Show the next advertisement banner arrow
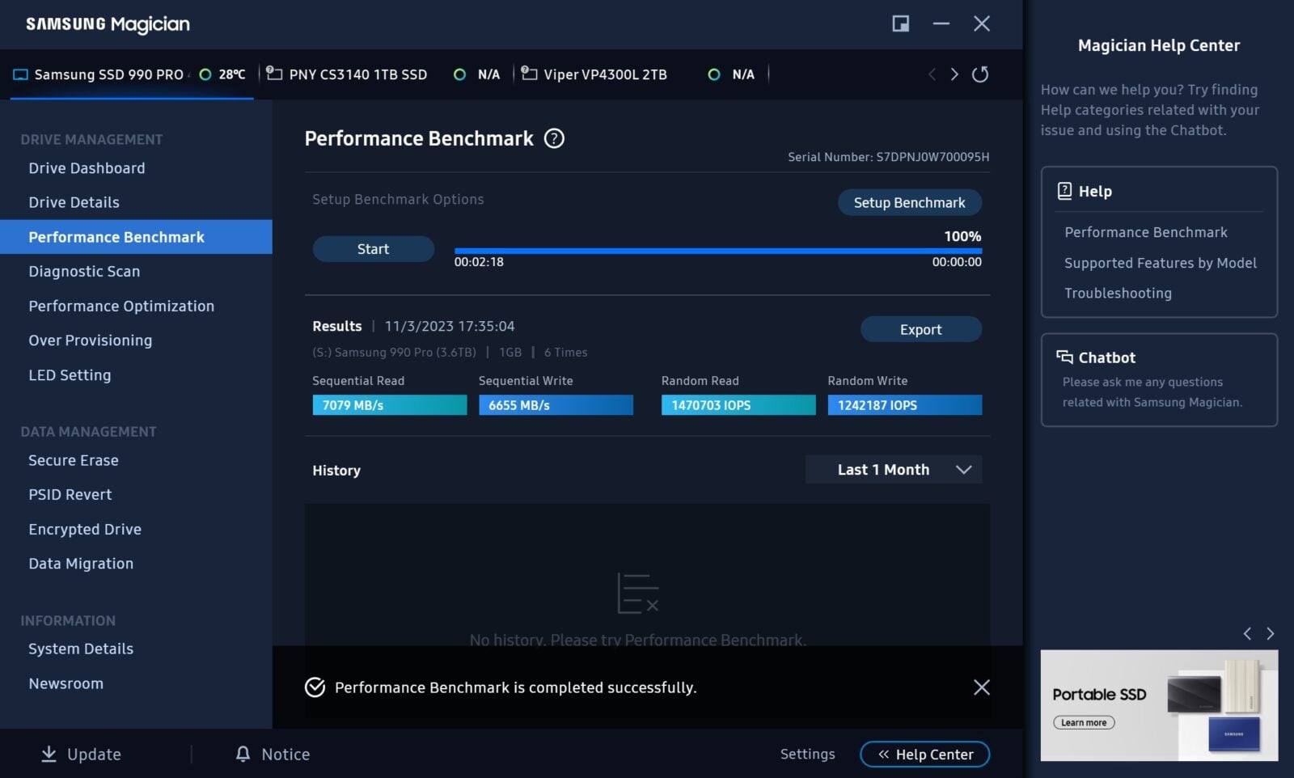Viewport: 1294px width, 778px height. 1270,633
